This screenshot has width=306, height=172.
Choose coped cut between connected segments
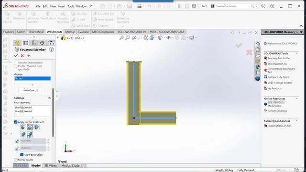[x=30, y=134]
